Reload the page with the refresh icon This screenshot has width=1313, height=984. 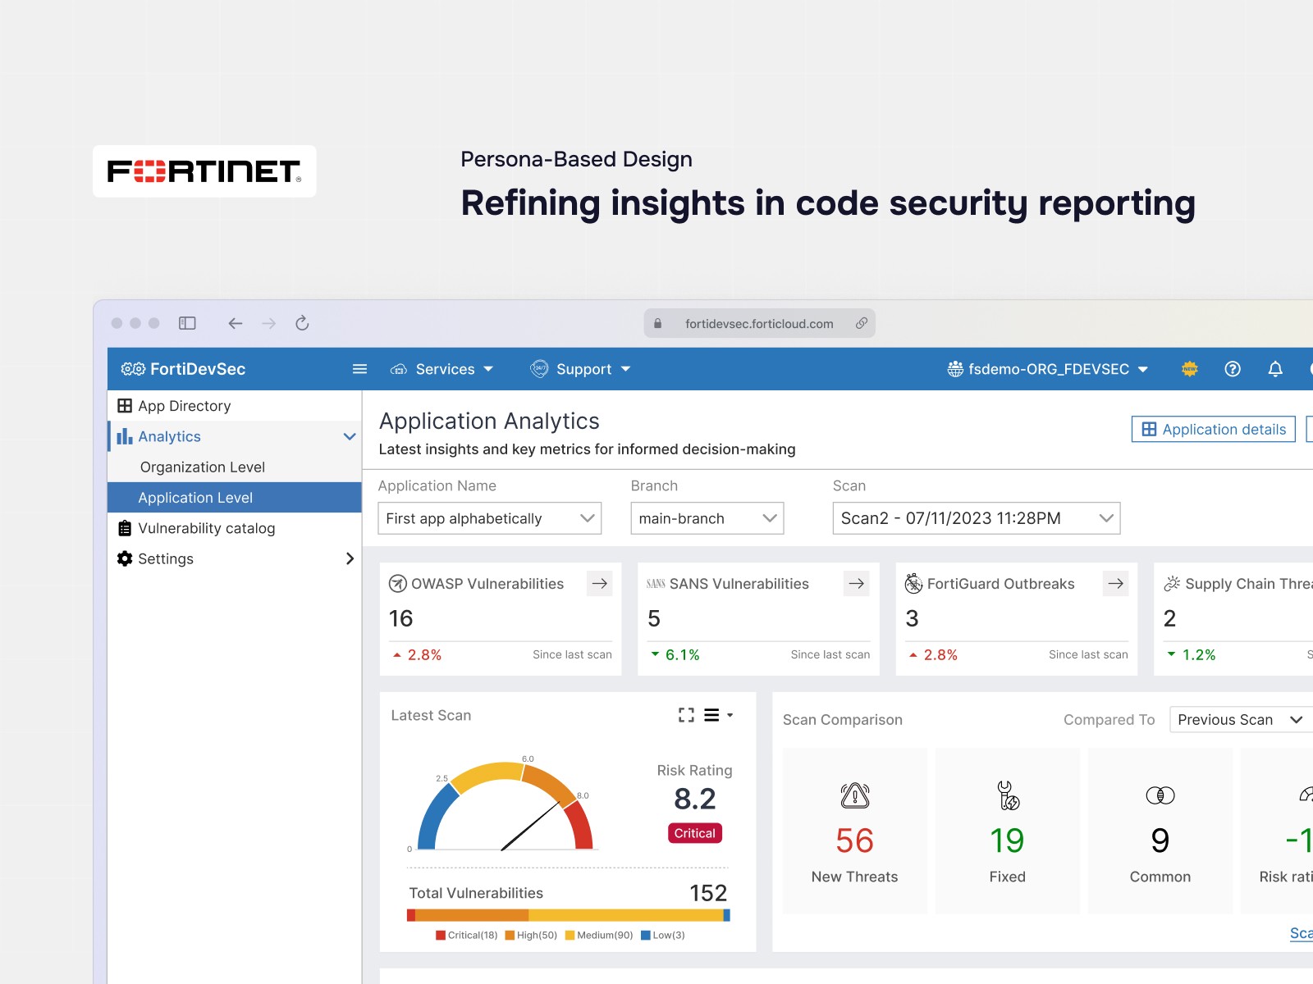pyautogui.click(x=302, y=323)
